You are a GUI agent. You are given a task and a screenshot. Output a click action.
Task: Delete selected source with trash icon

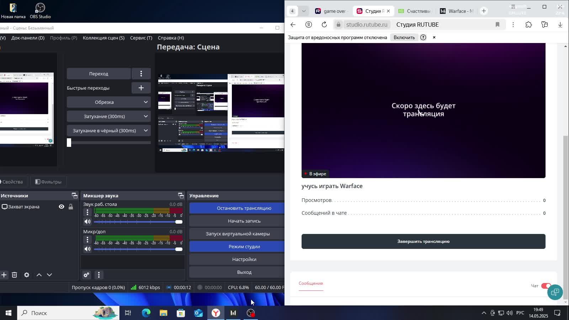click(x=15, y=275)
